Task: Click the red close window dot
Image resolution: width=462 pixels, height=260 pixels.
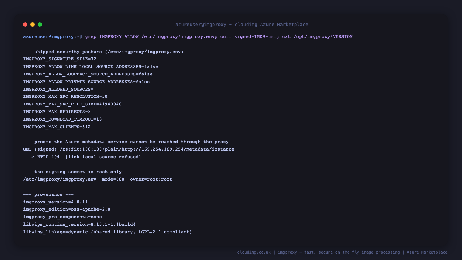Action: 25,25
